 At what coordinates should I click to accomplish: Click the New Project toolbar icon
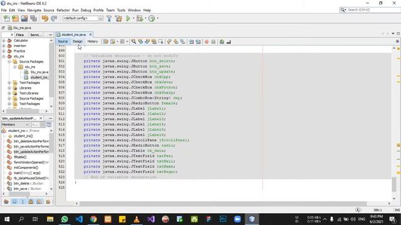point(15,18)
